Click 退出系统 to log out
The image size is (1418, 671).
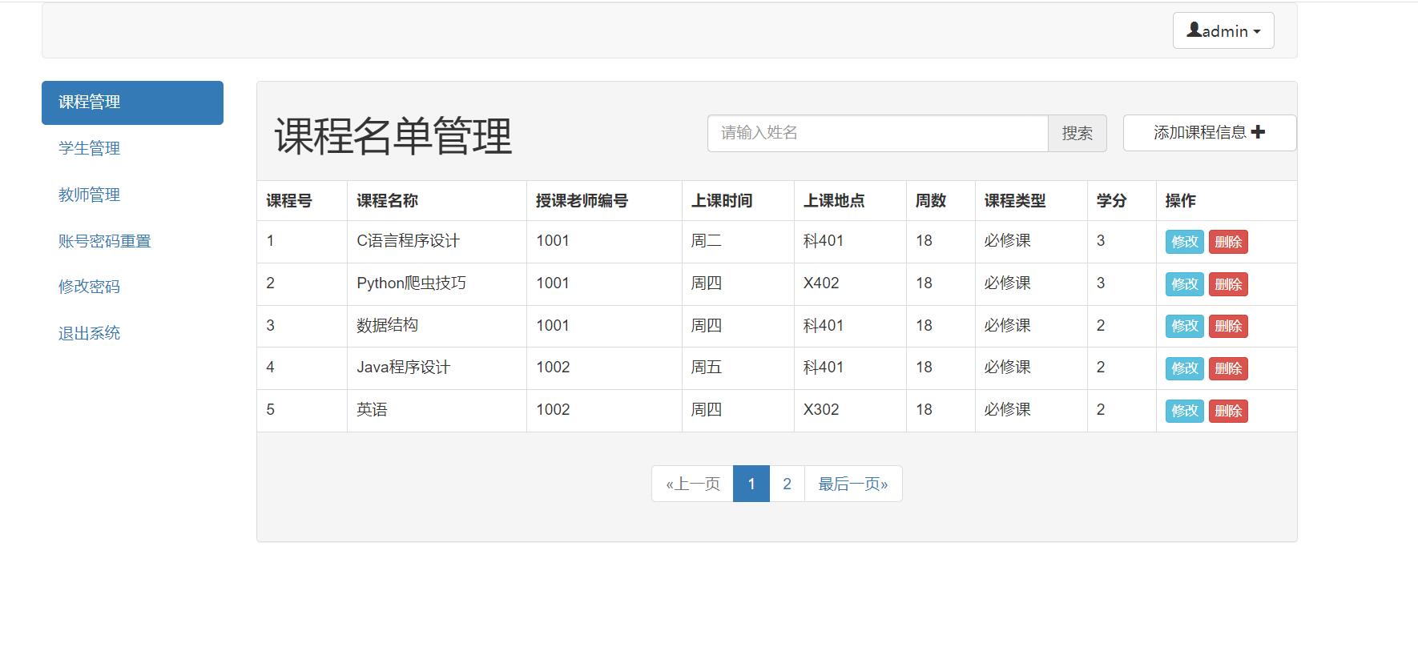pyautogui.click(x=89, y=333)
